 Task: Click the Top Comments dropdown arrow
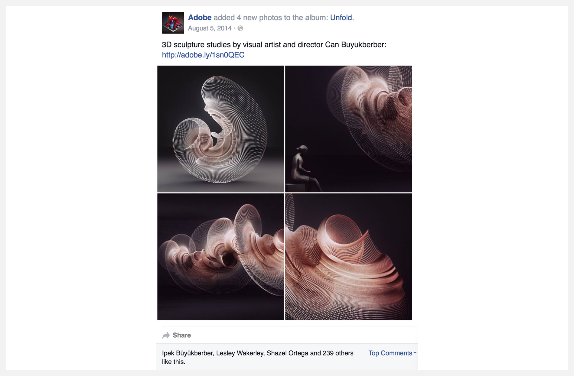415,353
